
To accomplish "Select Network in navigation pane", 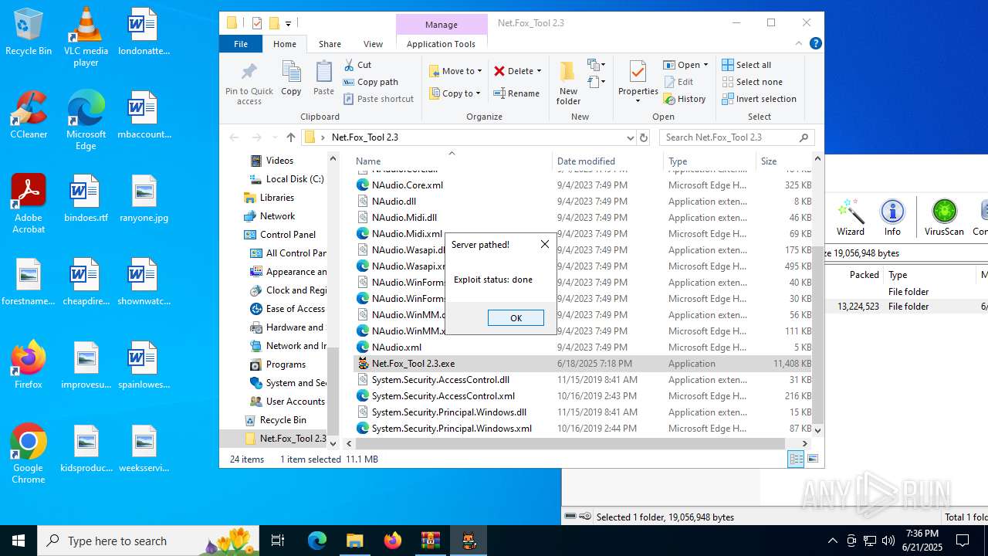I will point(269,216).
